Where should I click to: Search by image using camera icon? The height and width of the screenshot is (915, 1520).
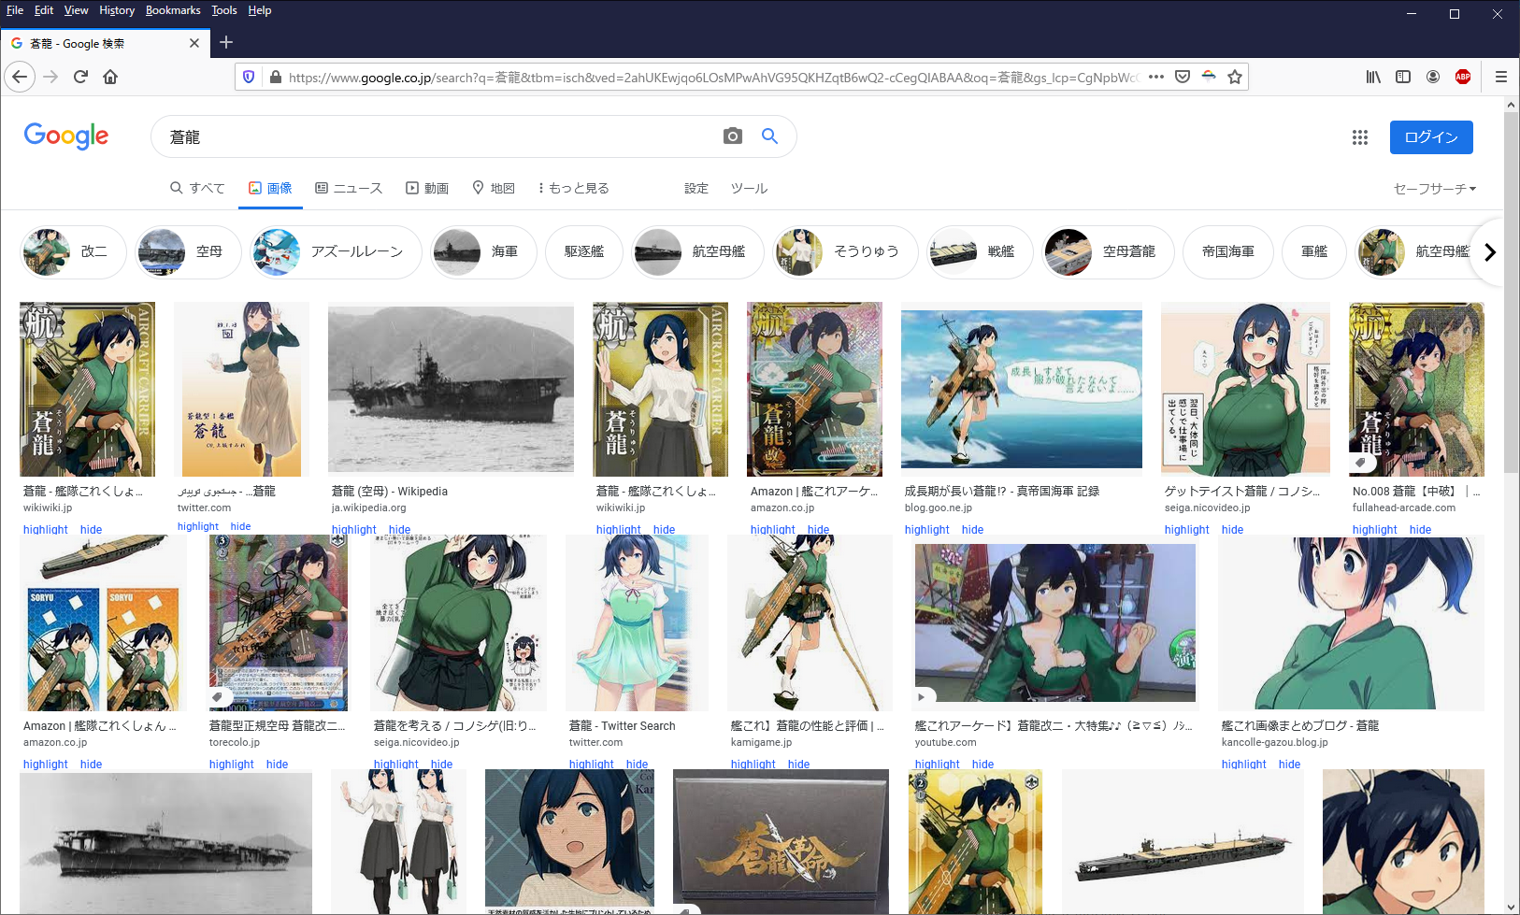pos(733,136)
